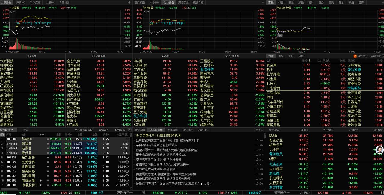Select 正强股份 in 深5分钟涨跌 list
The image size is (384, 195).
point(206,61)
